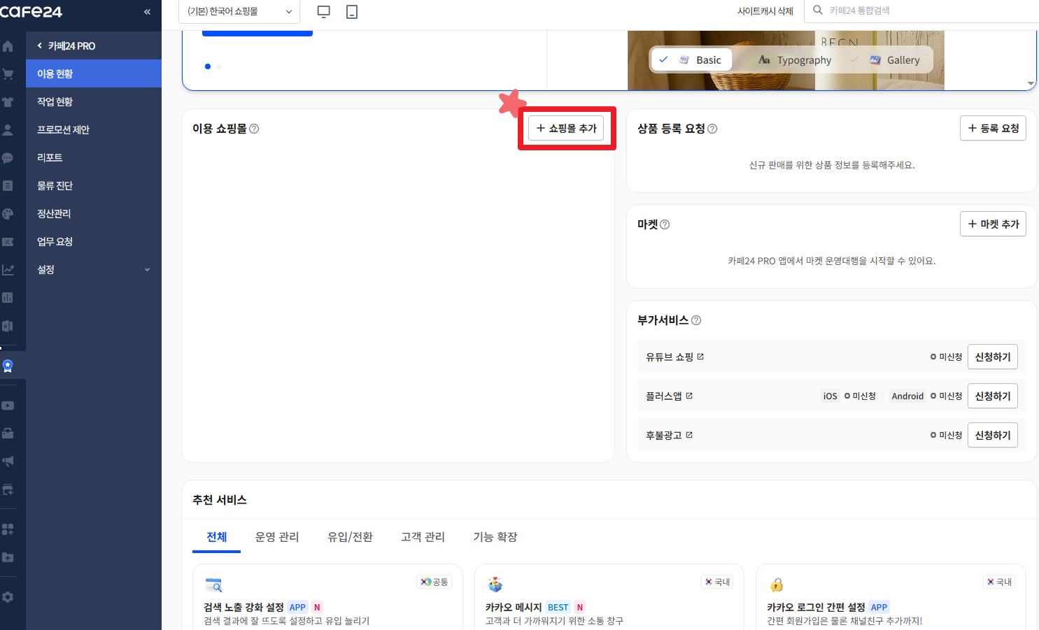Open the speech bubble messages icon

8,158
